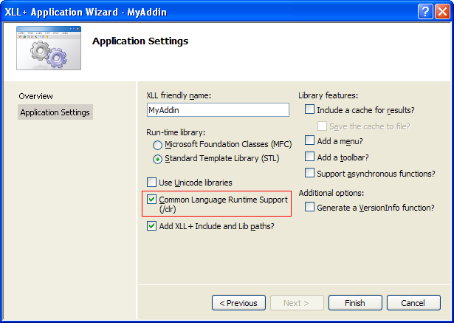Viewport: 454px width, 323px height.
Task: Close the Application Wizard dialog
Action: (x=442, y=12)
